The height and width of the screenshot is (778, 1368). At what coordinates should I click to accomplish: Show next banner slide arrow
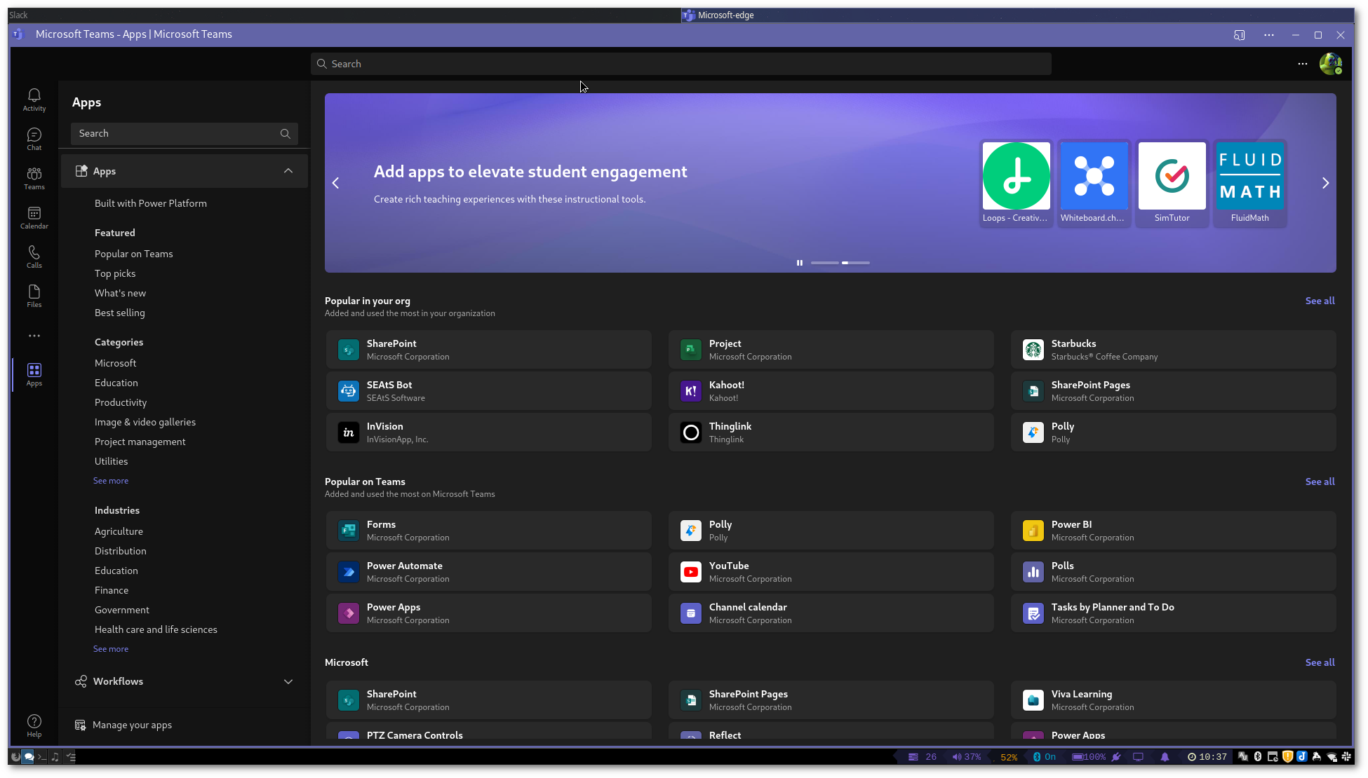(x=1325, y=183)
